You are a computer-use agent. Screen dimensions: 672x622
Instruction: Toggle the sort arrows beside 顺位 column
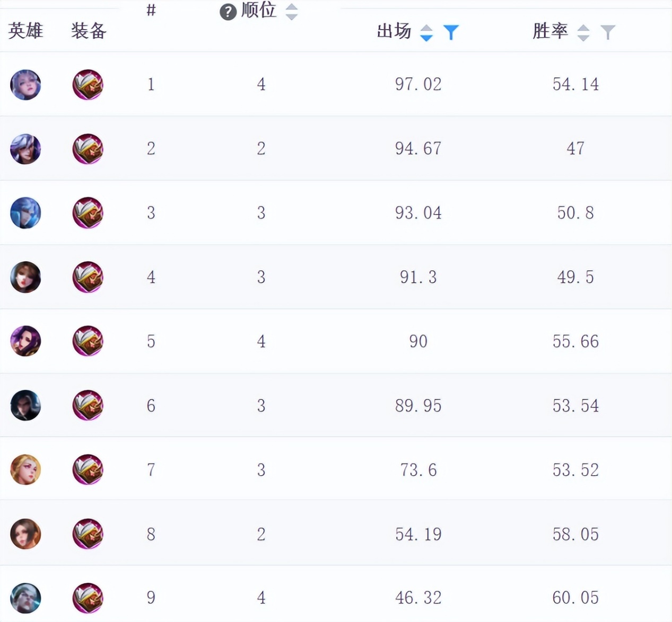point(291,12)
